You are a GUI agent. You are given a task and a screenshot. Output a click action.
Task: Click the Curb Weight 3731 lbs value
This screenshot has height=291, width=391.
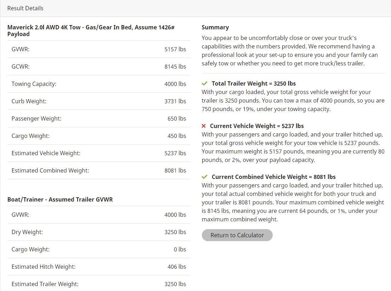[x=175, y=101]
